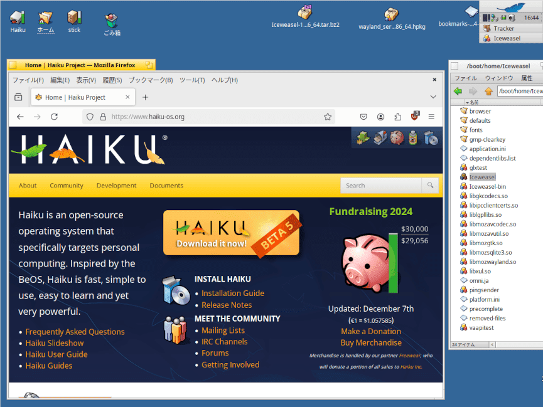Select Iceweasel in the Deskbar

(x=511, y=38)
